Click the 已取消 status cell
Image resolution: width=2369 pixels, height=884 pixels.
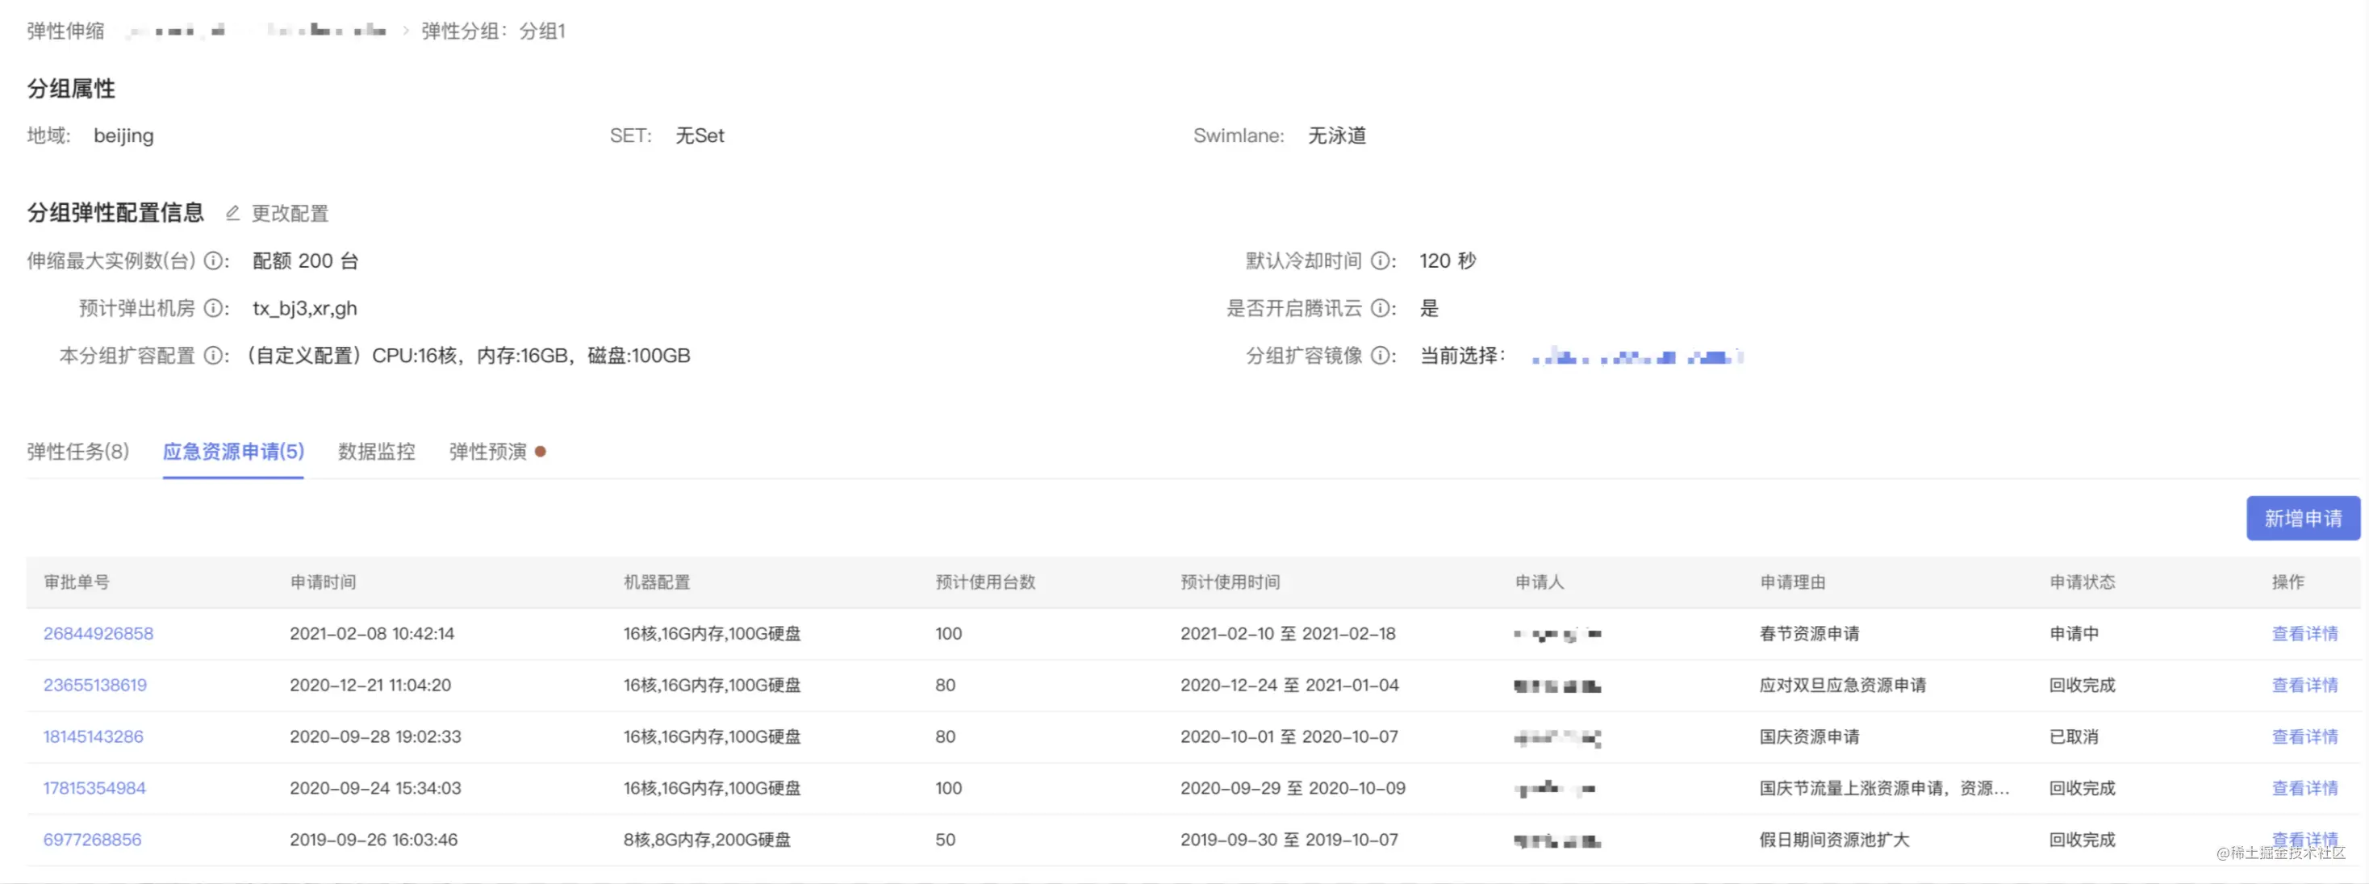2074,737
